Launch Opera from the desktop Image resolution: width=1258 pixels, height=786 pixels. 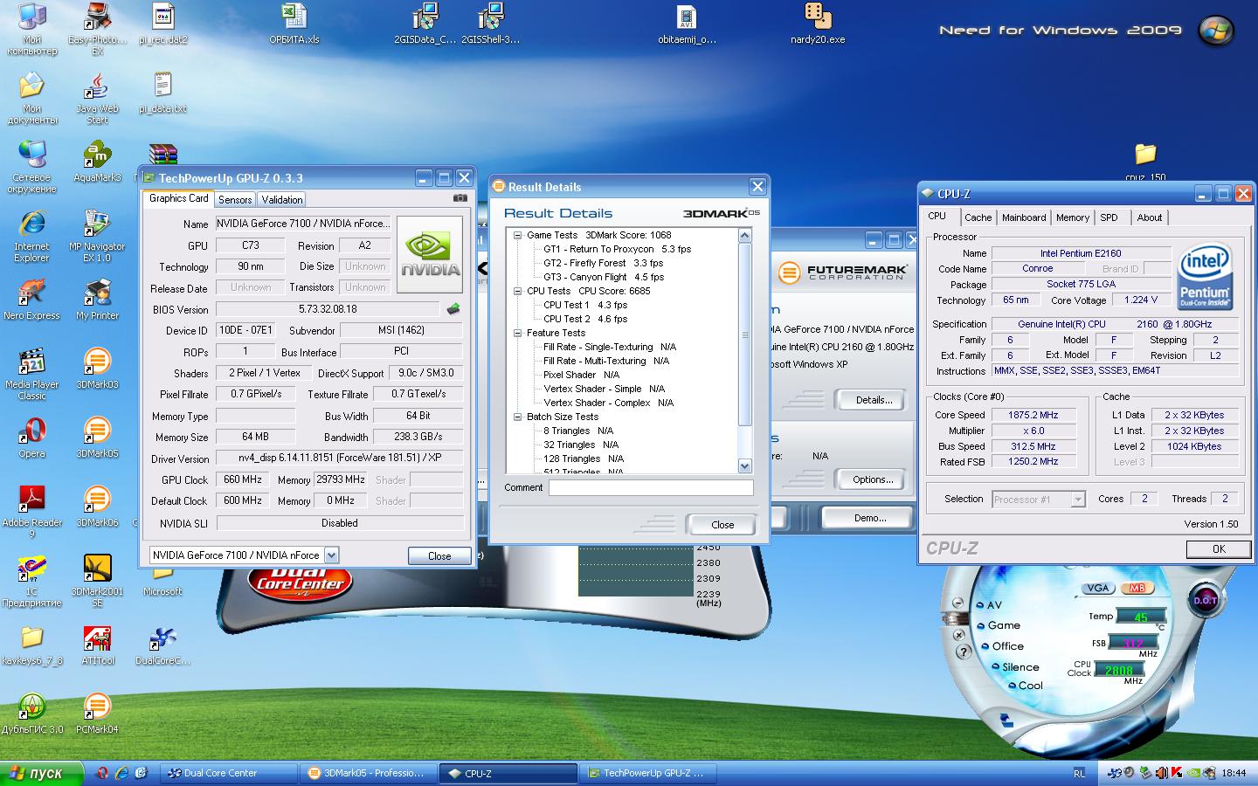click(x=31, y=437)
